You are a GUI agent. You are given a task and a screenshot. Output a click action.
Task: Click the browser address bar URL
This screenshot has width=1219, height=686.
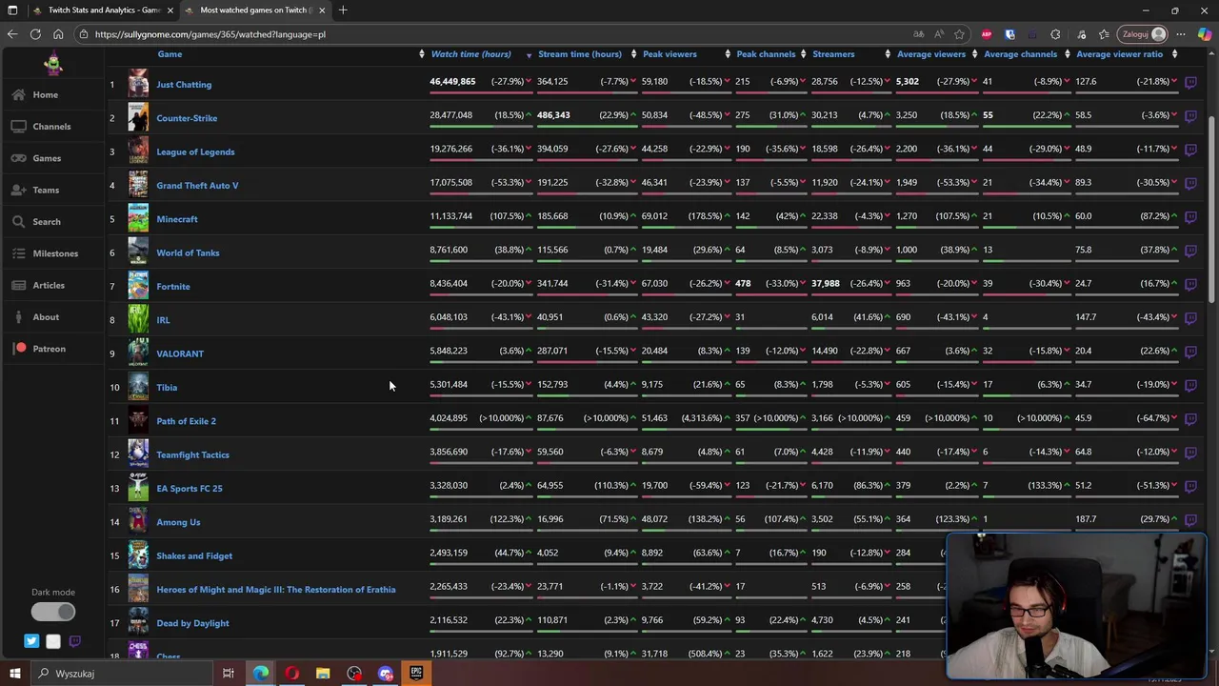210,34
